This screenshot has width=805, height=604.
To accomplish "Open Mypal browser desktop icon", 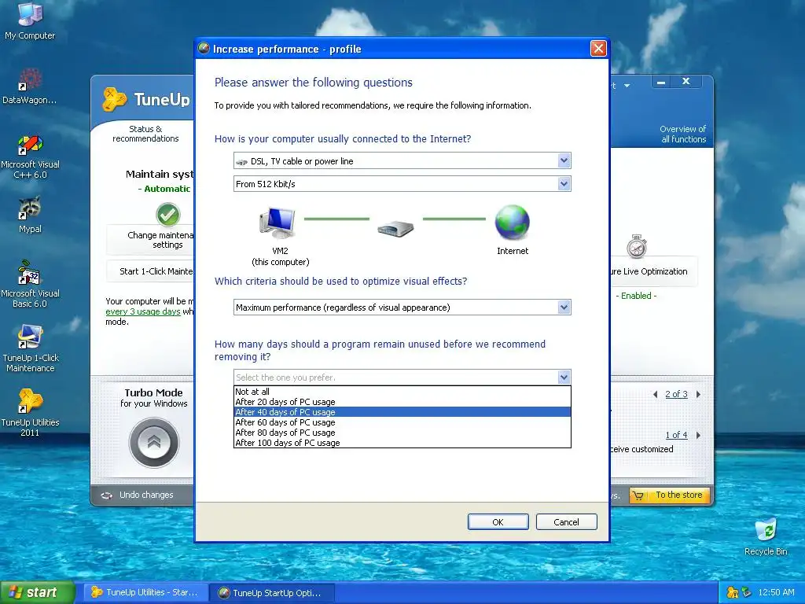I will (x=30, y=214).
